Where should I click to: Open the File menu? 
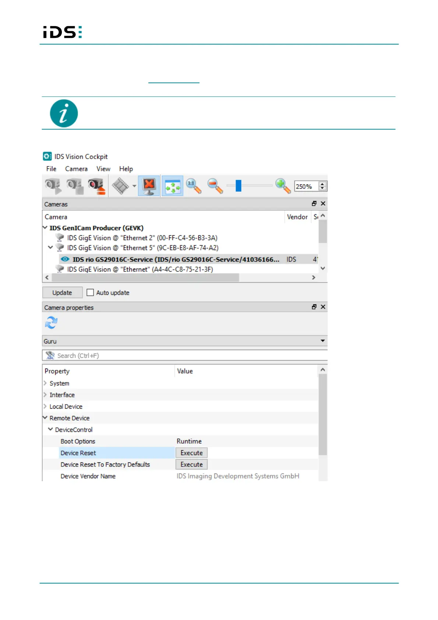51,169
